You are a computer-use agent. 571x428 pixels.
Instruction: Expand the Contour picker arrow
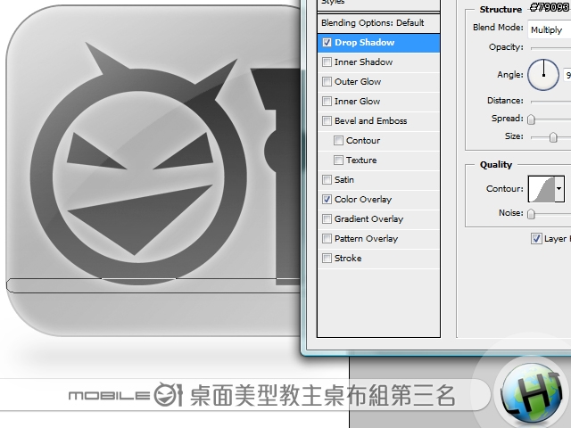(x=559, y=189)
